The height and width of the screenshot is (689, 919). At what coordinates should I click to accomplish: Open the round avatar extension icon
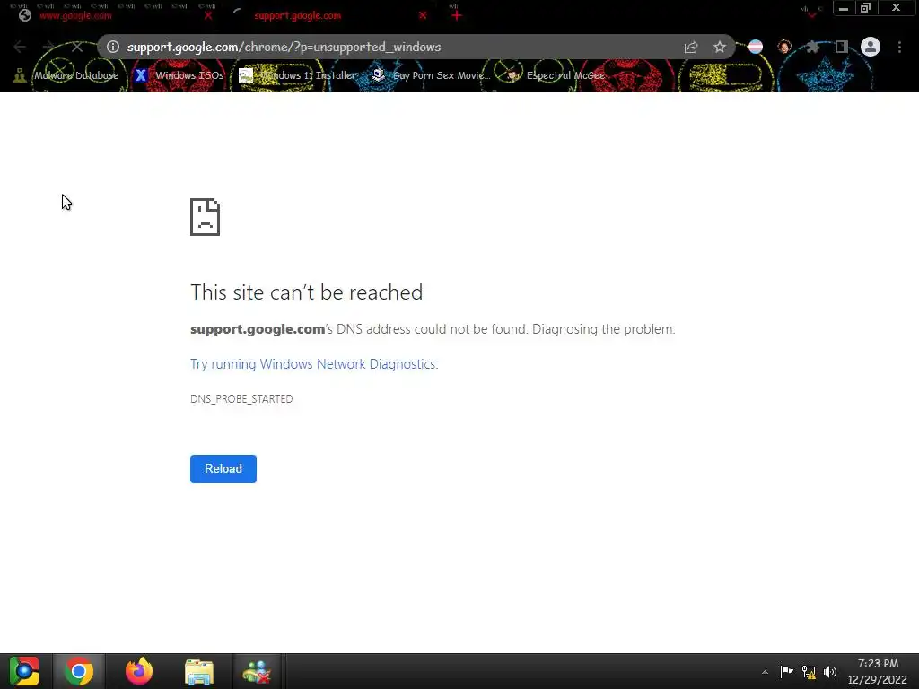tap(784, 47)
